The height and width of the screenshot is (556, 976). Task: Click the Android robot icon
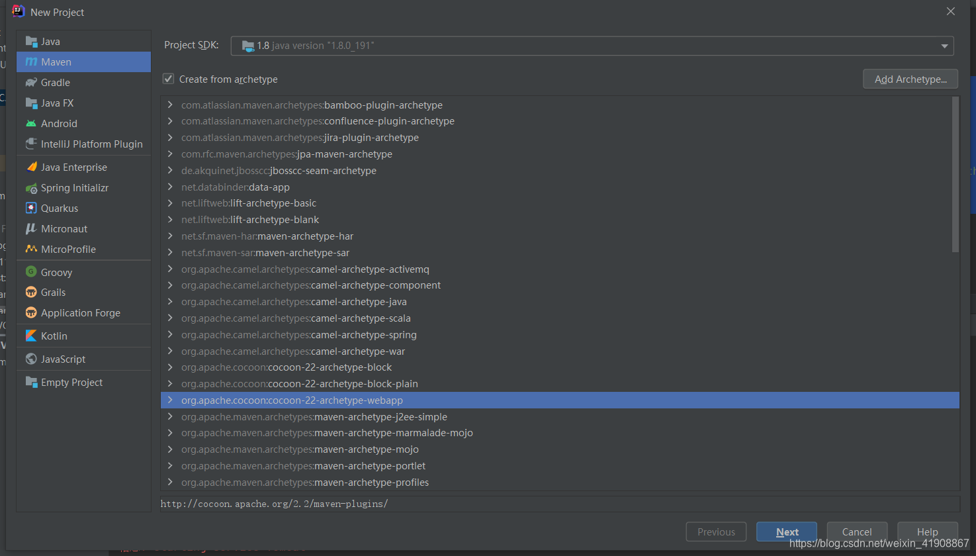pos(31,124)
